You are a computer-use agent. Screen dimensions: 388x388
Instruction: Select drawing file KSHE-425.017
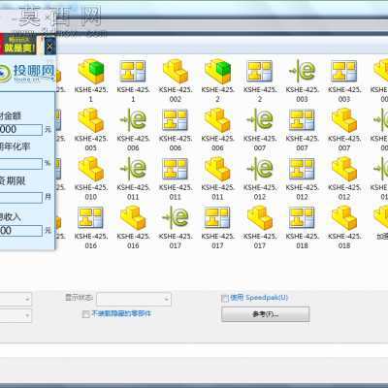pyautogui.click(x=217, y=227)
